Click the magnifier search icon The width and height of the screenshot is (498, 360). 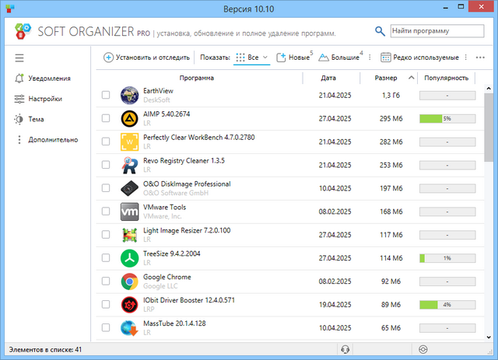[380, 31]
